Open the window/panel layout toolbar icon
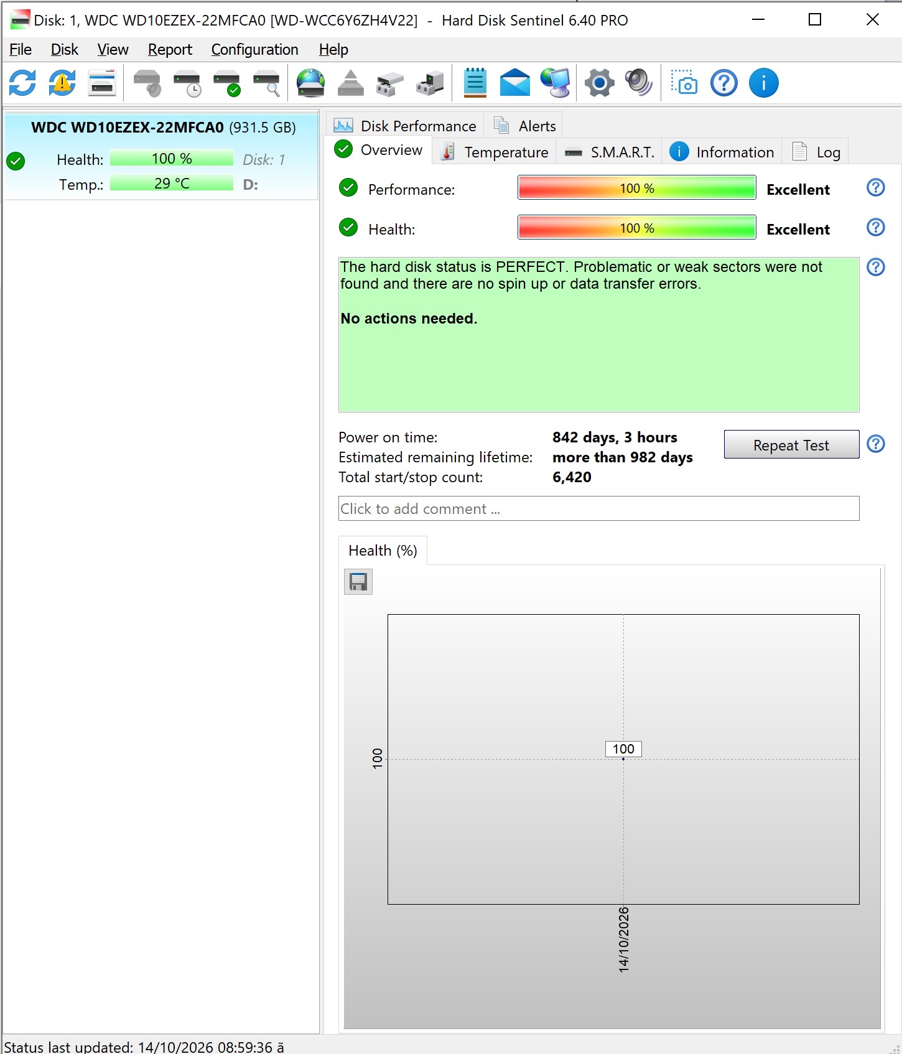This screenshot has height=1054, width=902. tap(102, 83)
